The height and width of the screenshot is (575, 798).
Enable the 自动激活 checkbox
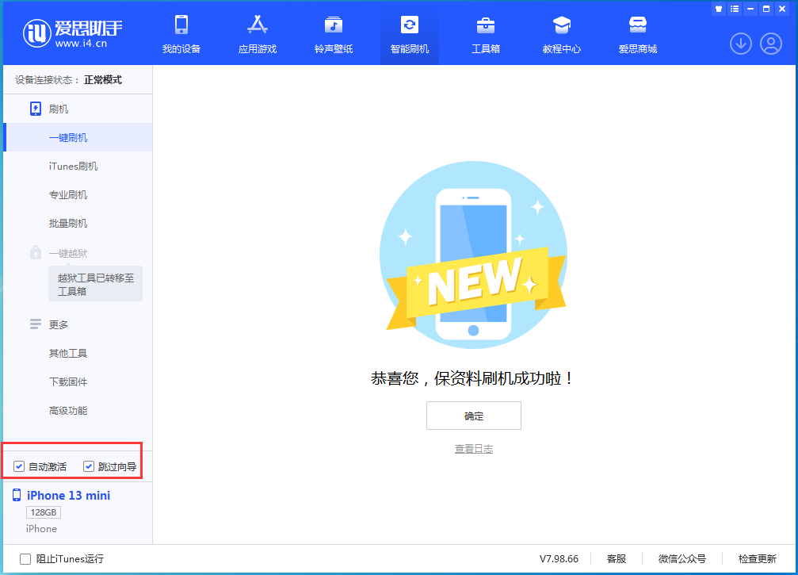pos(19,466)
